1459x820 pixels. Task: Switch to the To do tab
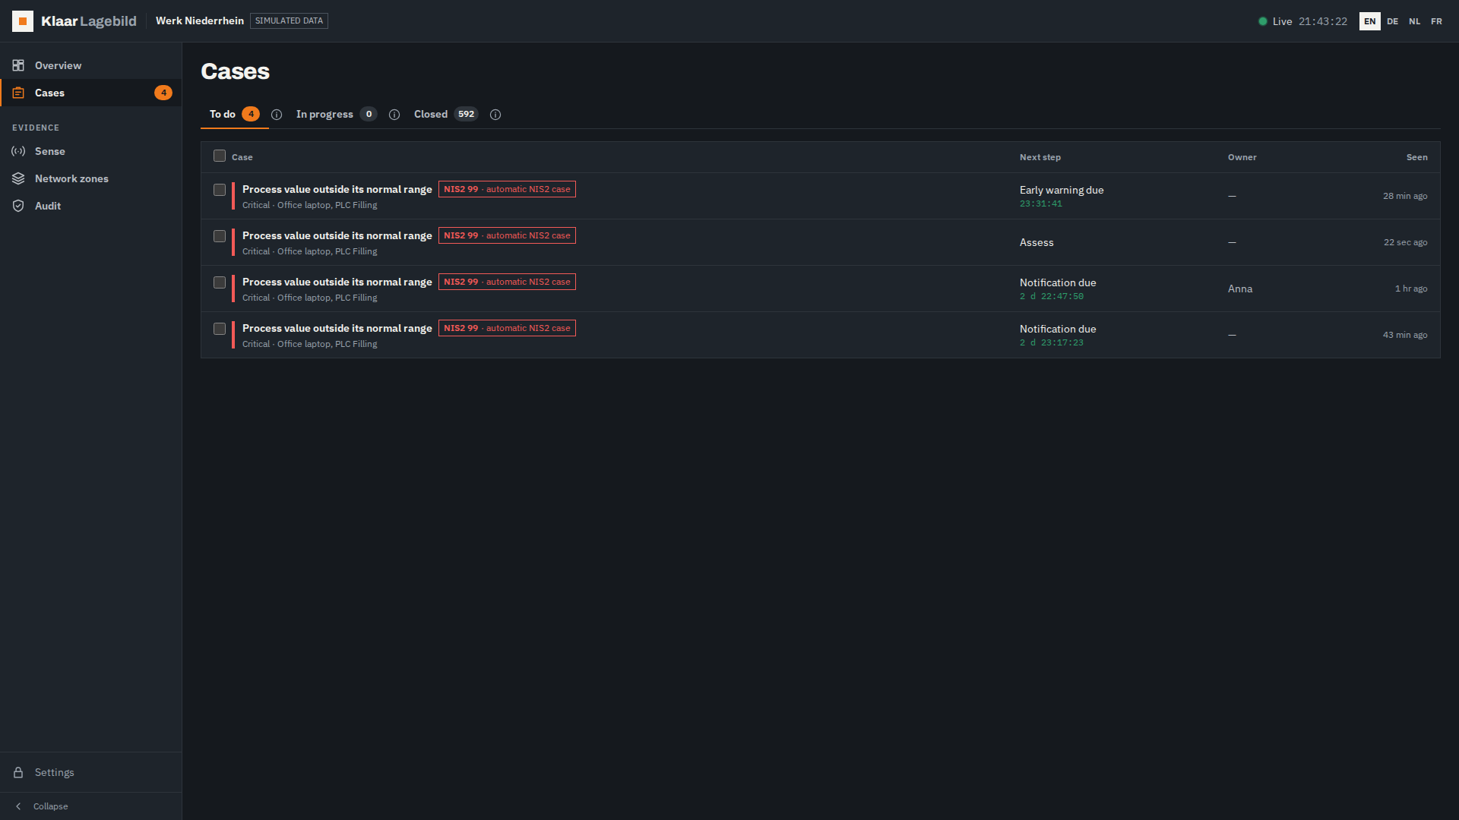coord(234,114)
